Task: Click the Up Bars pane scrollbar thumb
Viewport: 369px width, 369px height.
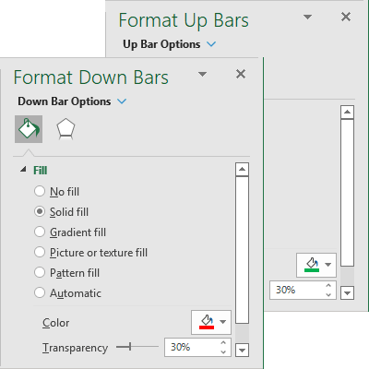Action: click(x=348, y=193)
